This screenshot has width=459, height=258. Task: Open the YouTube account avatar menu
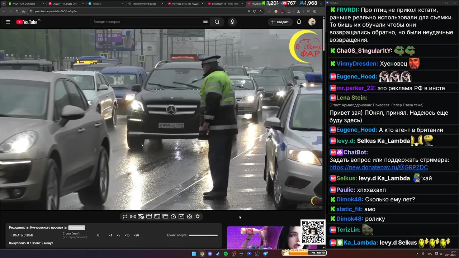click(312, 22)
